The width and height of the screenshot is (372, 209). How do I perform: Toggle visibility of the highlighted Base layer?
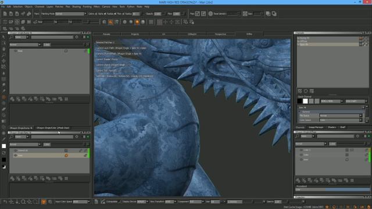pos(16,156)
